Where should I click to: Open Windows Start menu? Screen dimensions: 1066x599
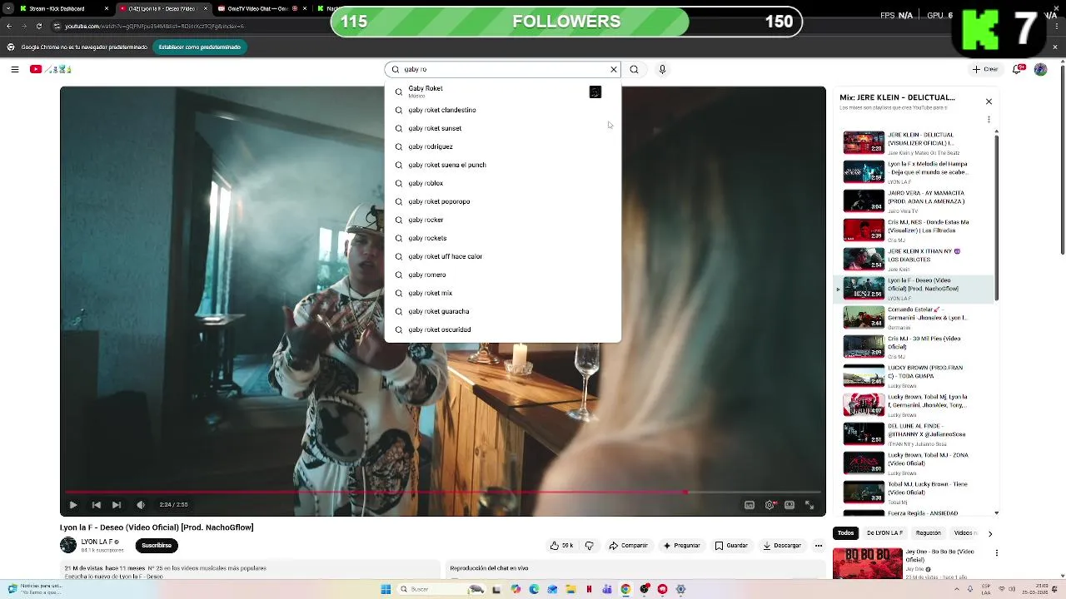[x=386, y=589]
